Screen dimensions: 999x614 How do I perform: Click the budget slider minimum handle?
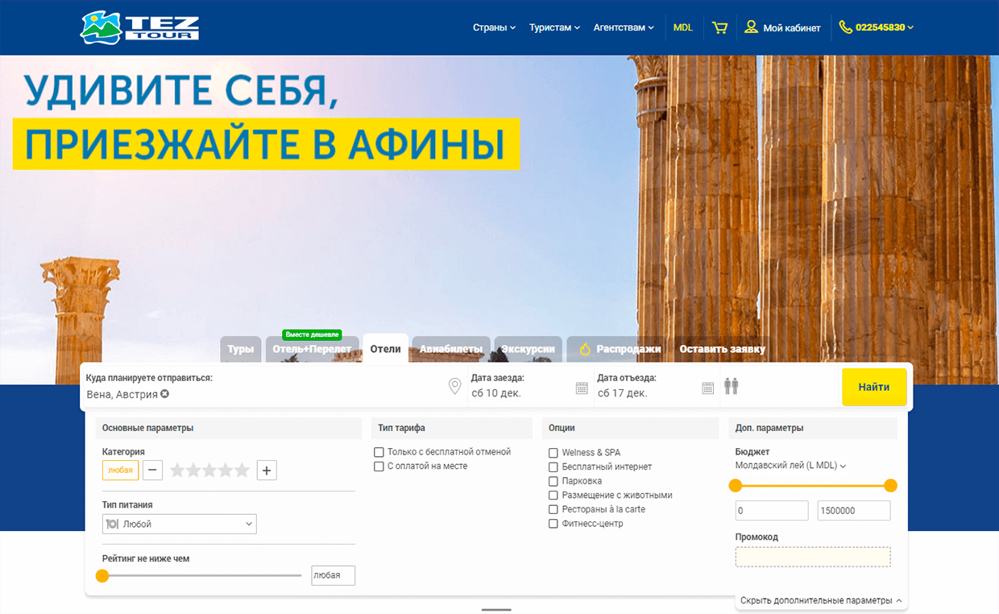tap(735, 485)
